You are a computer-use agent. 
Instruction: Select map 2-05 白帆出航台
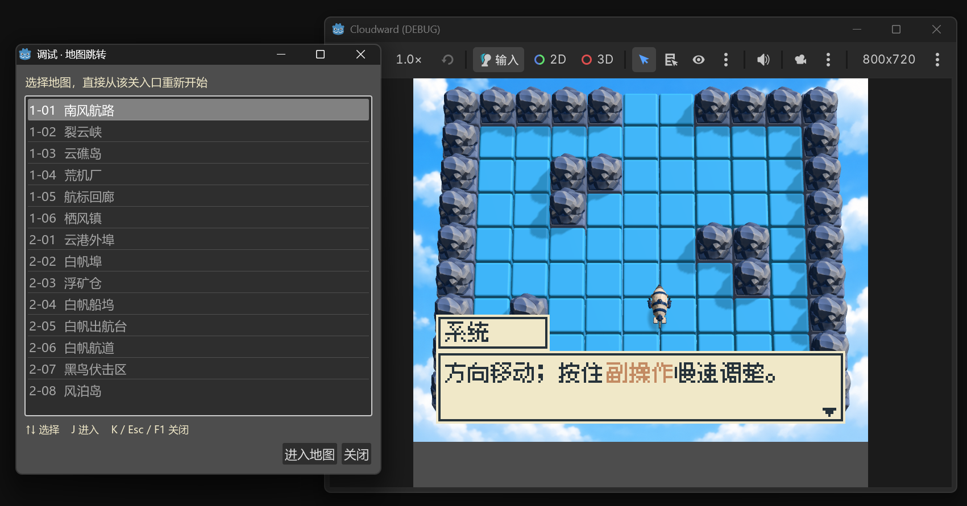[x=198, y=326]
